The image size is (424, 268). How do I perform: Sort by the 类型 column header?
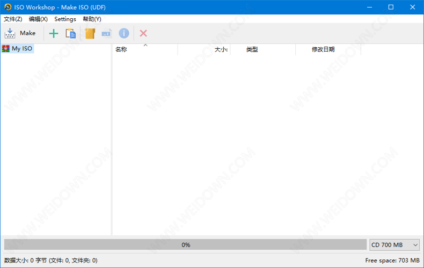point(263,49)
